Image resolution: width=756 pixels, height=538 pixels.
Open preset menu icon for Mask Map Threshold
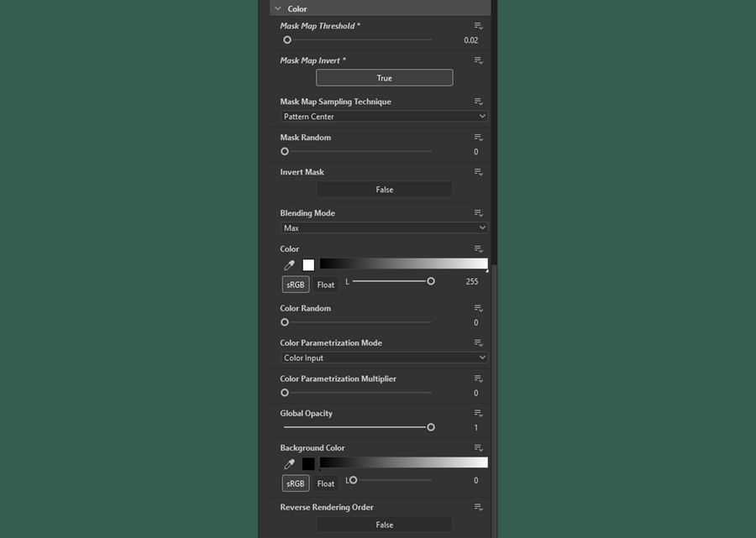coord(478,26)
